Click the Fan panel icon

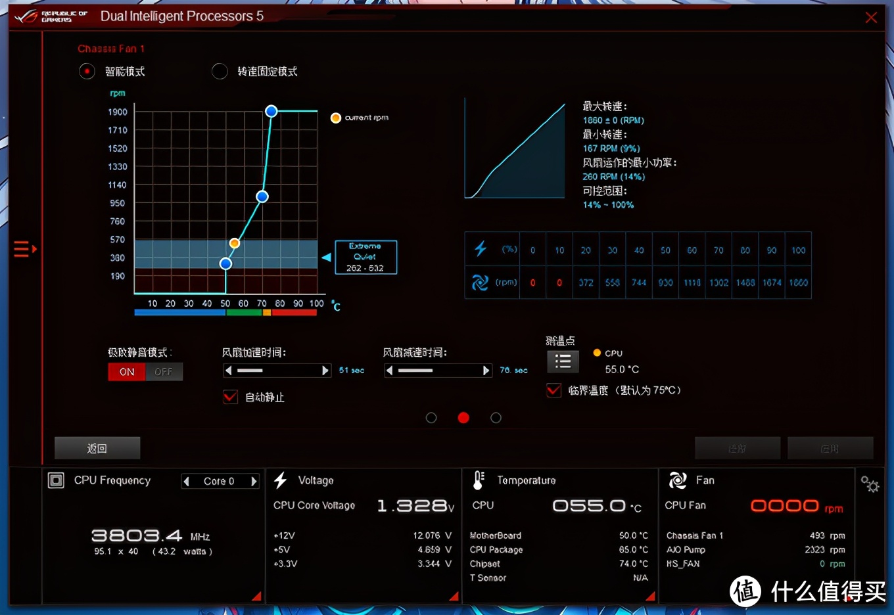point(678,481)
